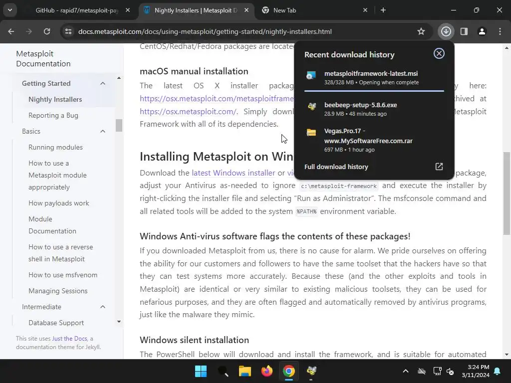The height and width of the screenshot is (383, 511).
Task: Open Full download history
Action: click(x=374, y=167)
